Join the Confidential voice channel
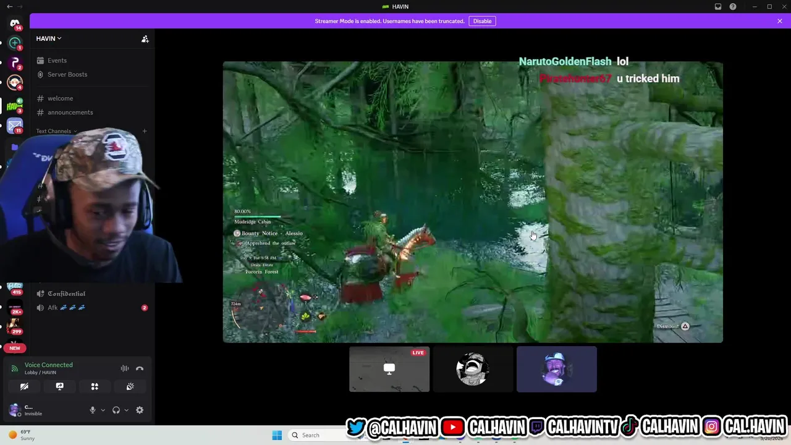791x445 pixels. [93, 294]
